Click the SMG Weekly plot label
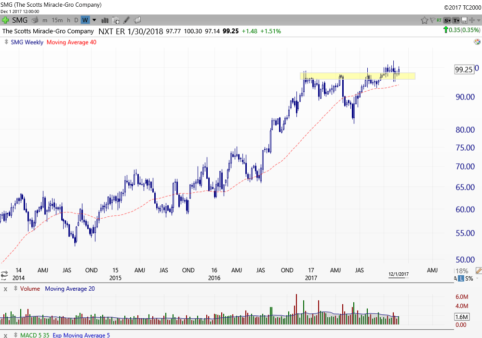This screenshot has width=482, height=338. pos(27,42)
